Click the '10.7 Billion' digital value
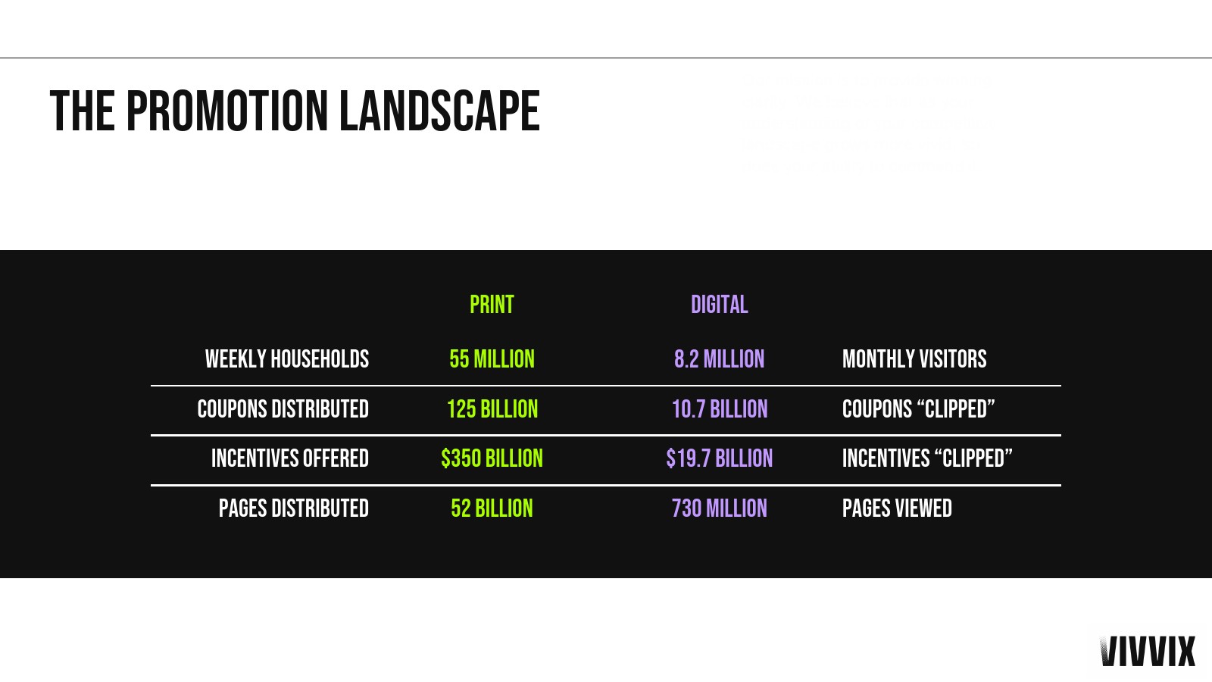The height and width of the screenshot is (682, 1212). click(719, 409)
